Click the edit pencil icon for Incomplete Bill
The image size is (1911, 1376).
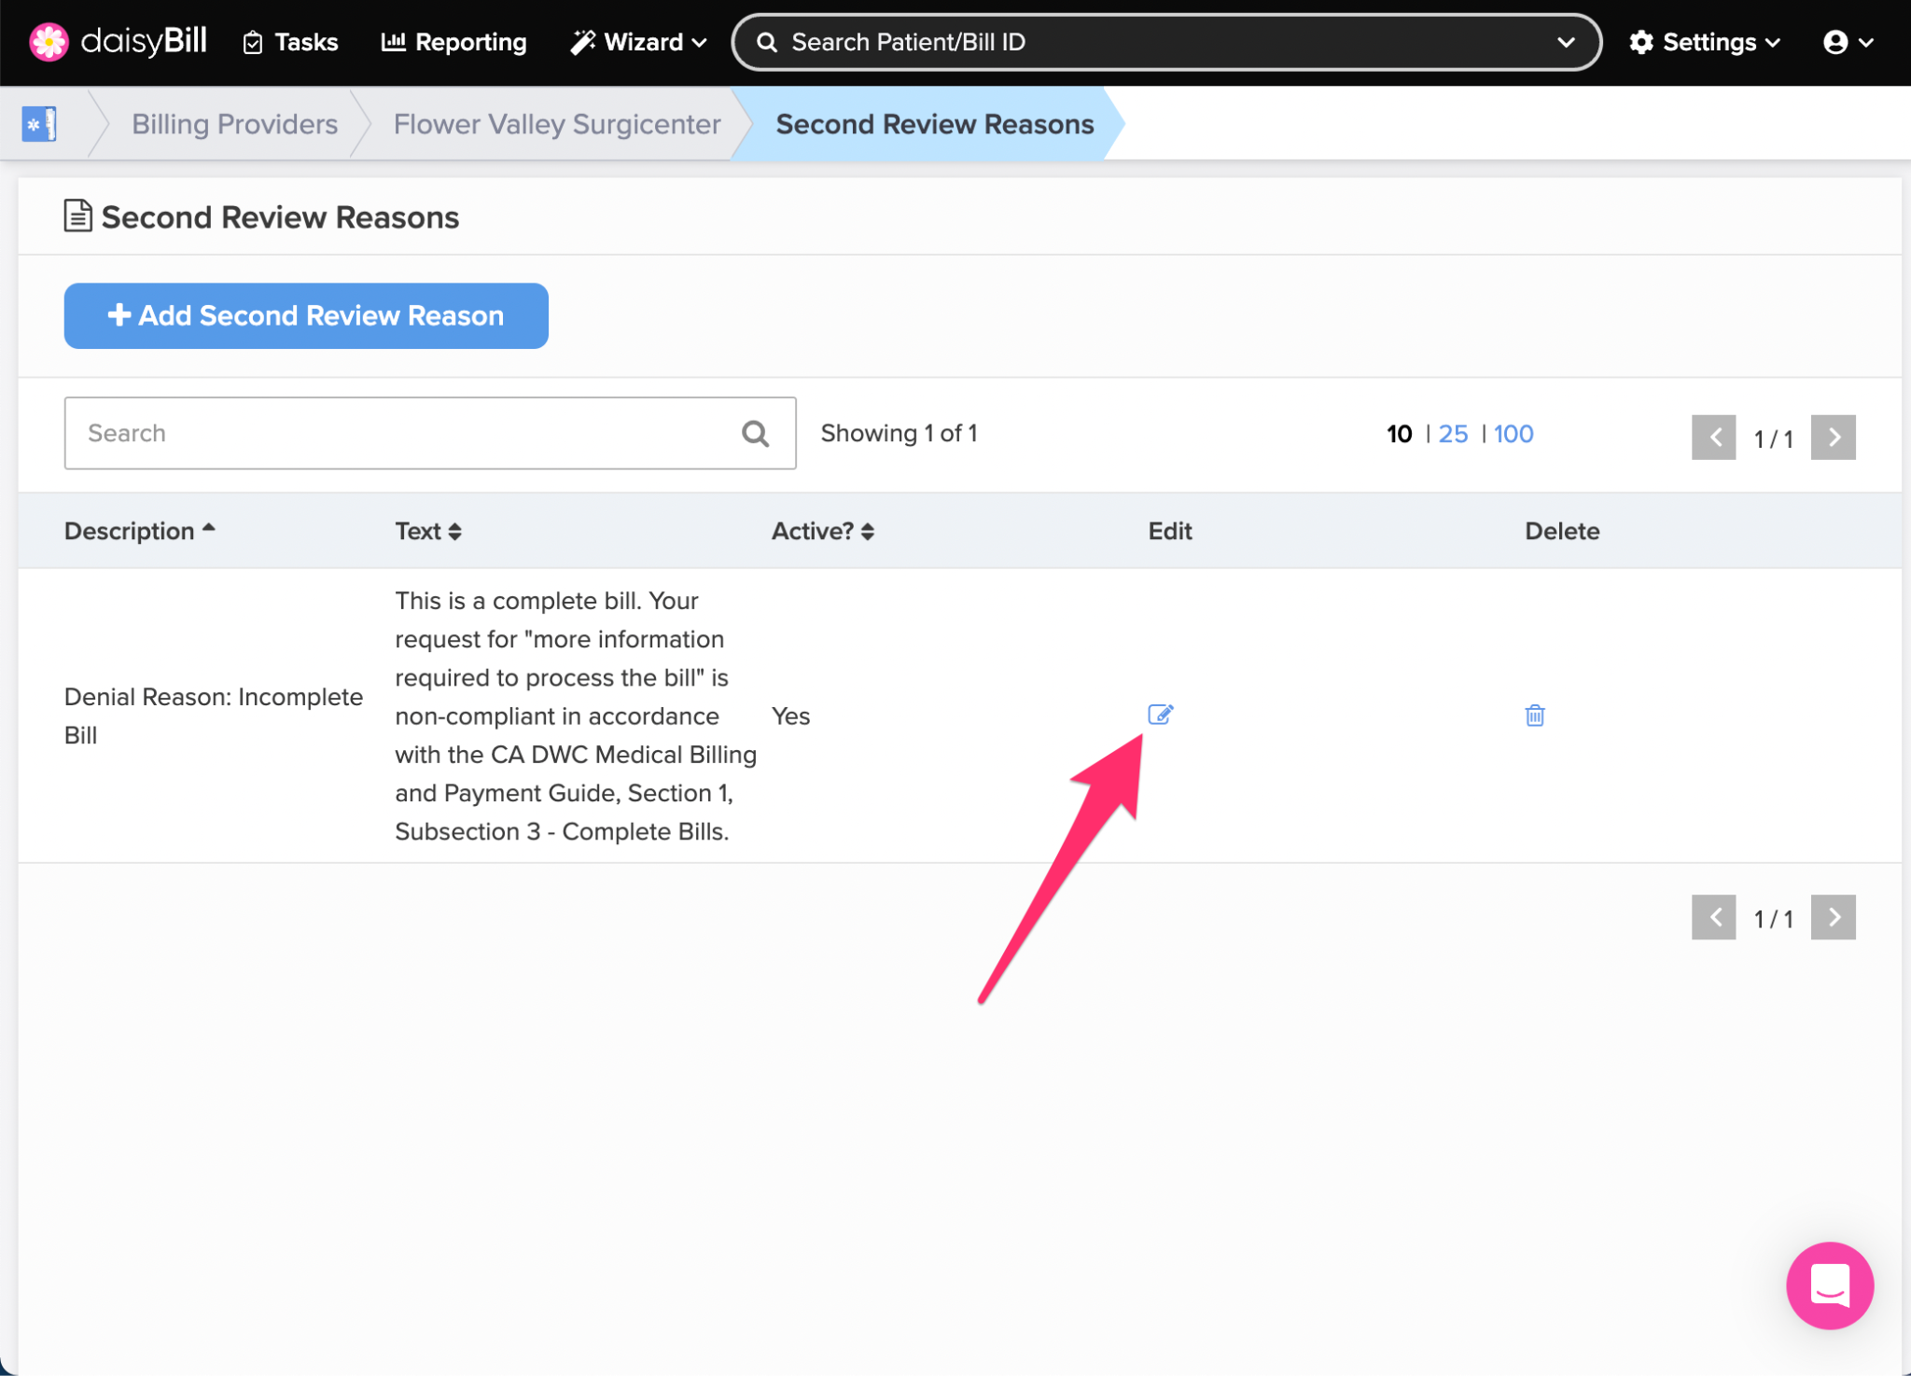pyautogui.click(x=1160, y=715)
